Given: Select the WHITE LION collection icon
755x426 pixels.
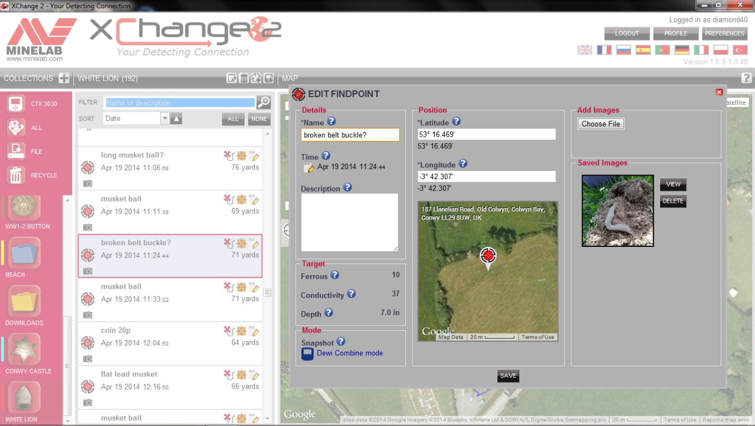Looking at the screenshot, I should coord(25,398).
